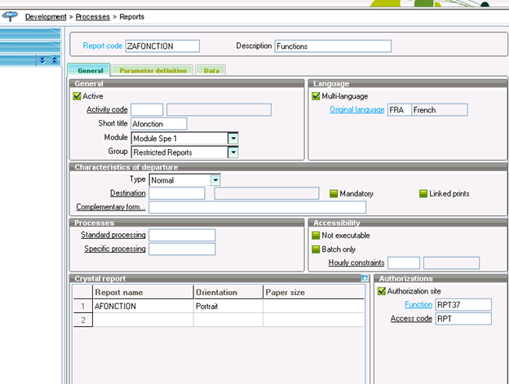509x384 pixels.
Task: Open the Function link in Authorizations
Action: coord(418,305)
